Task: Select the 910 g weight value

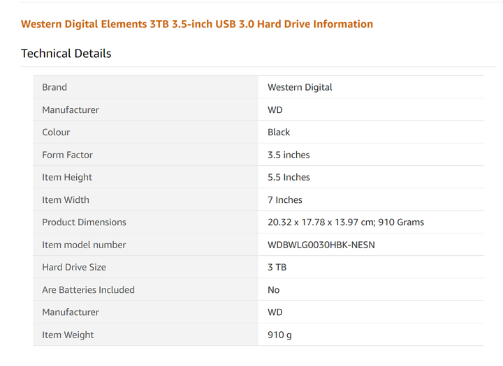Action: 279,335
